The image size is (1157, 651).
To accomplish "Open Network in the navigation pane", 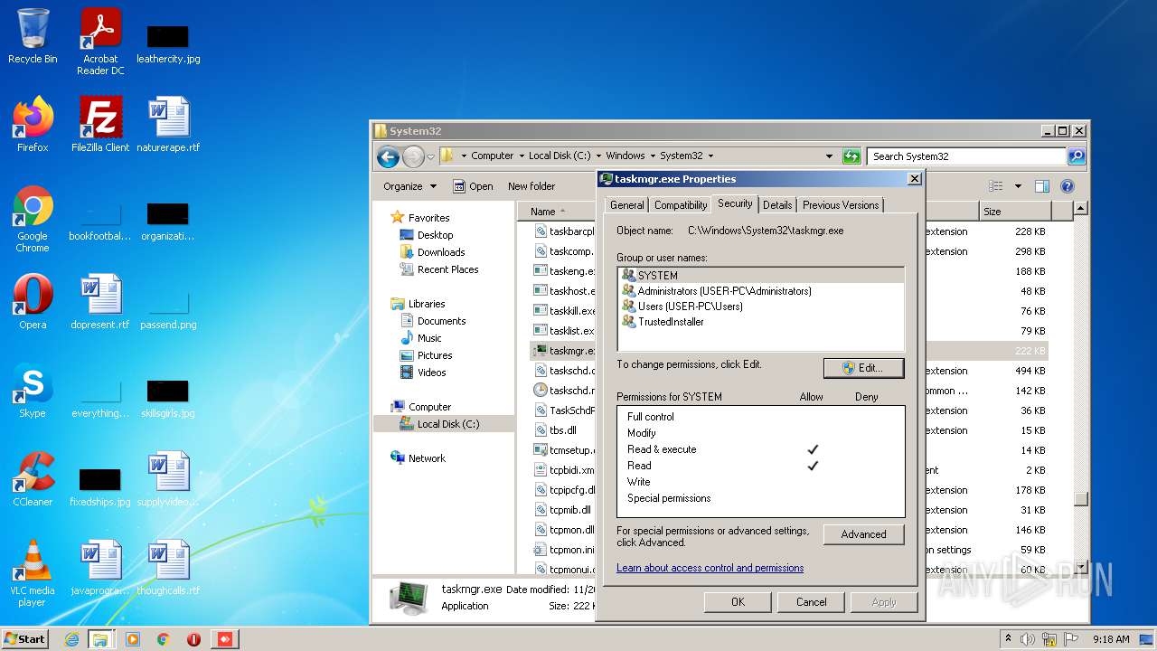I will pyautogui.click(x=427, y=458).
